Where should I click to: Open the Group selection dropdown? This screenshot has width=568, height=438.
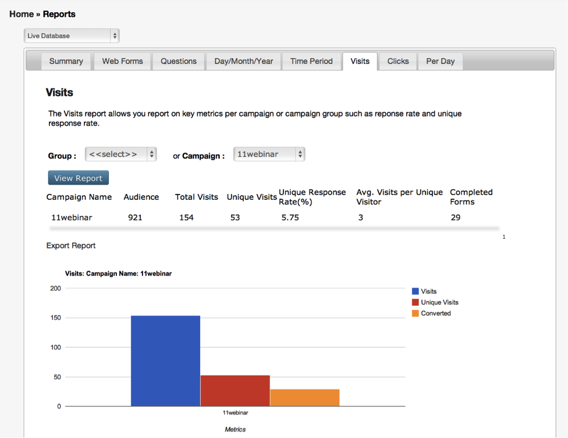click(x=120, y=154)
